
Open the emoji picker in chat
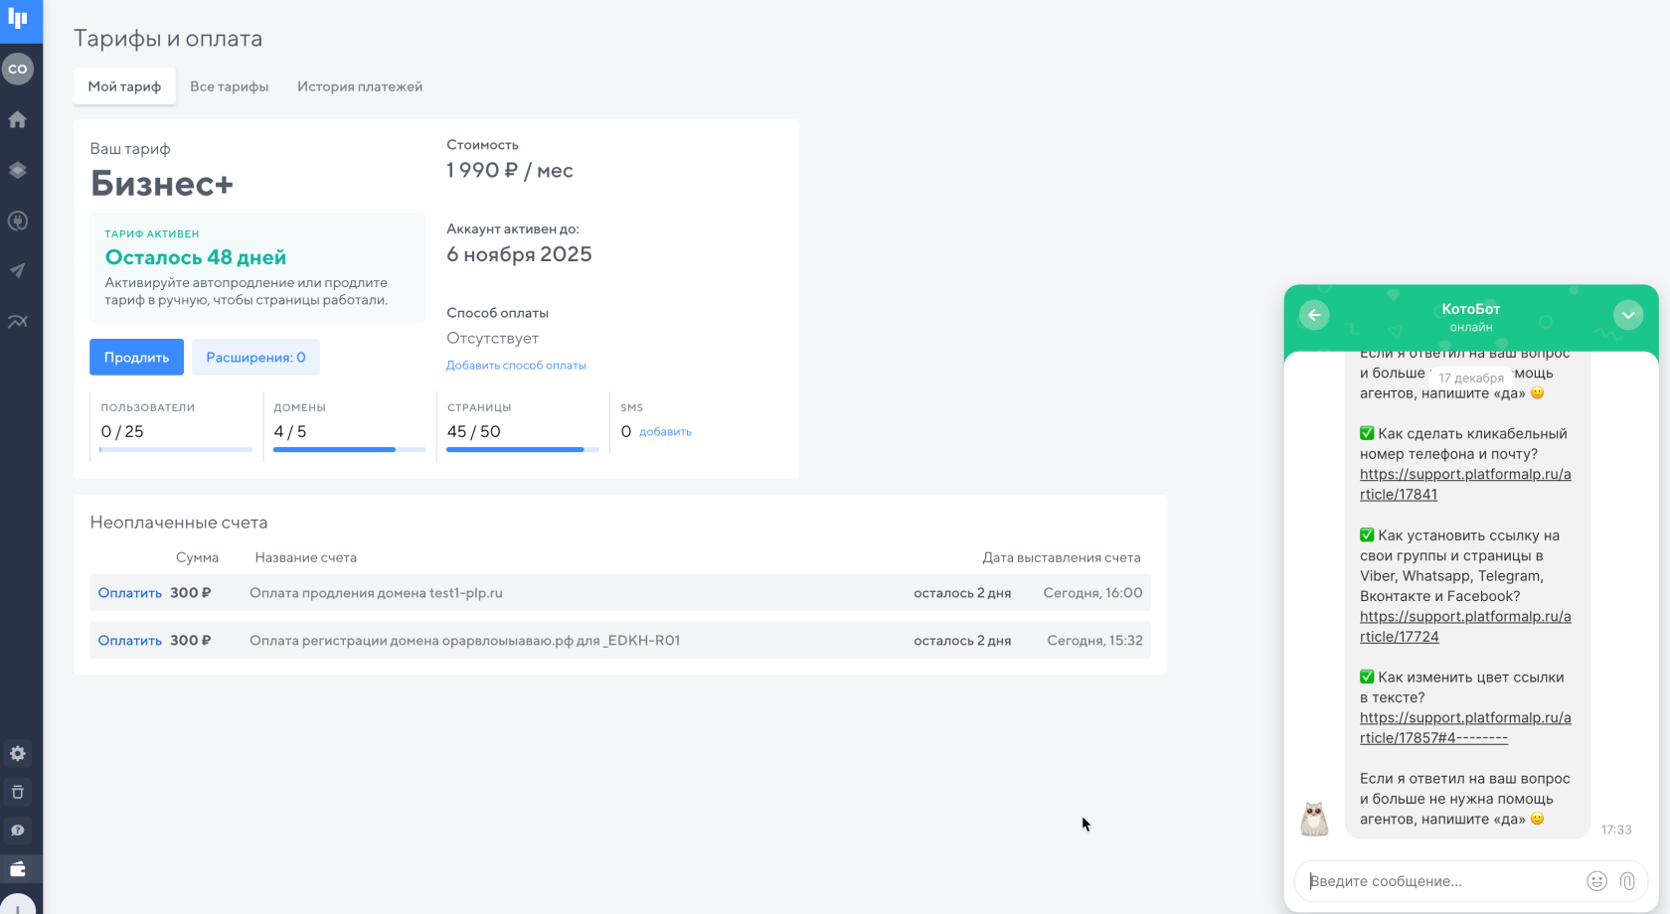[1596, 881]
